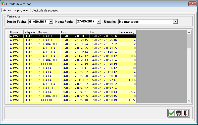198x125 pixels.
Task: Open the Desde Fecha date dropdown arrow
Action: tap(51, 21)
